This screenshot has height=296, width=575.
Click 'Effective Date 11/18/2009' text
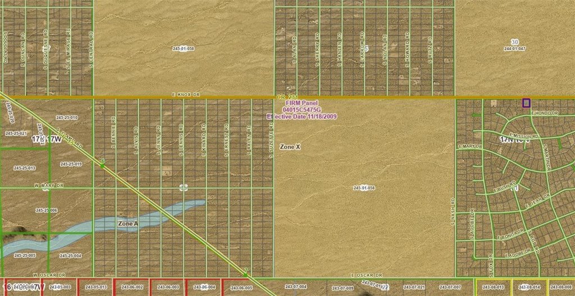tap(302, 117)
